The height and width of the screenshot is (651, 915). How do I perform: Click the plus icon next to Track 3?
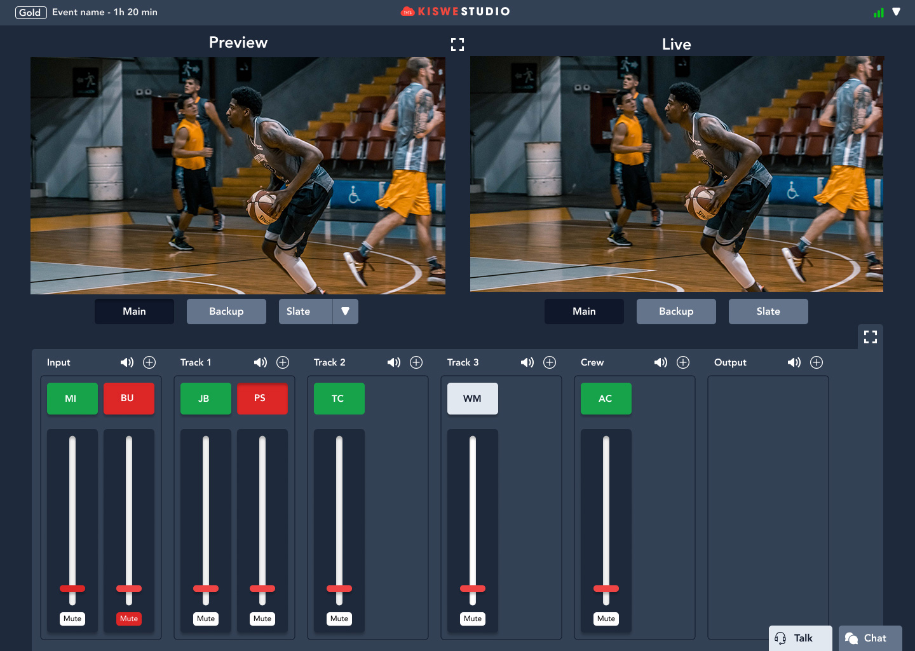(x=550, y=362)
